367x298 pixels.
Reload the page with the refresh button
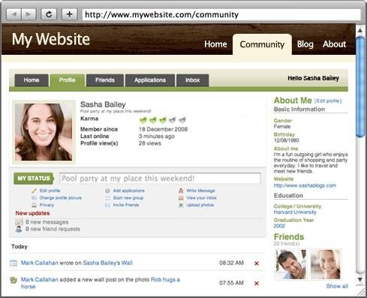49,14
